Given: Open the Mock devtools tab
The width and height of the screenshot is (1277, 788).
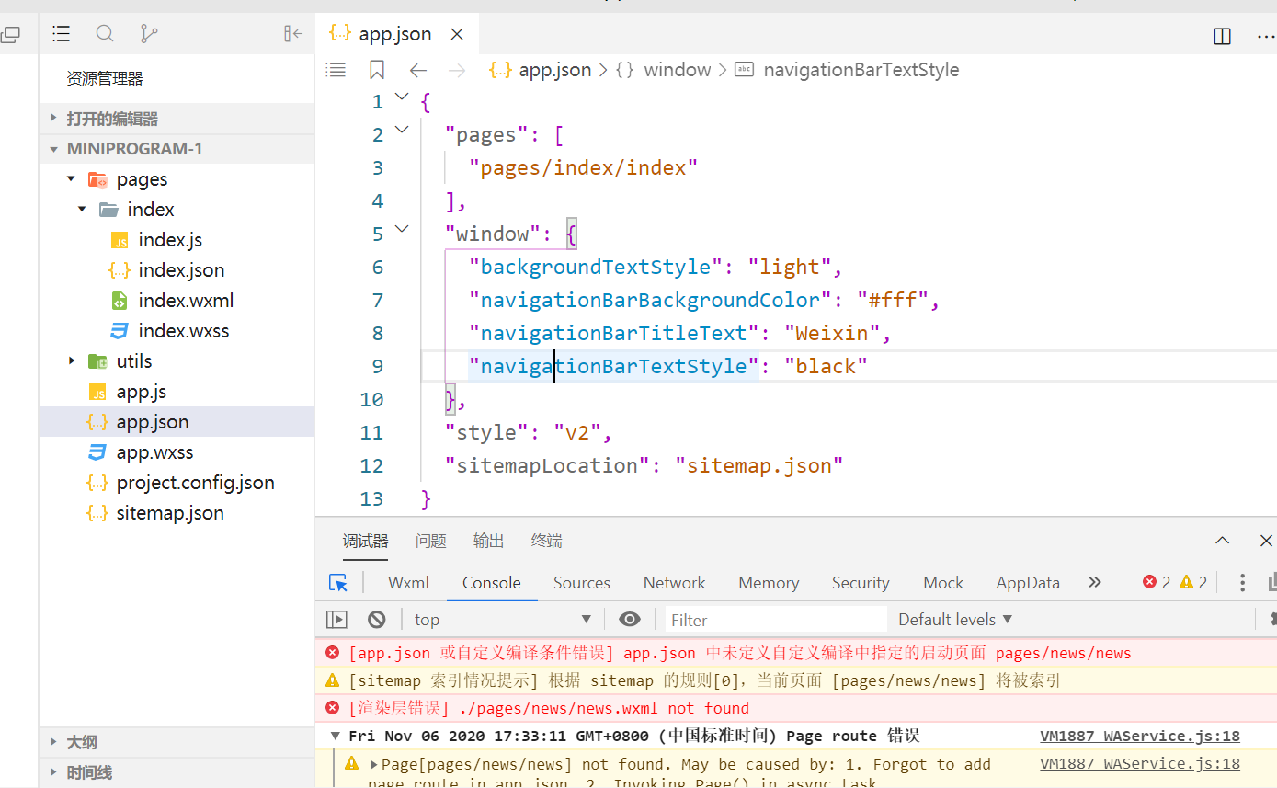Looking at the screenshot, I should 943,582.
